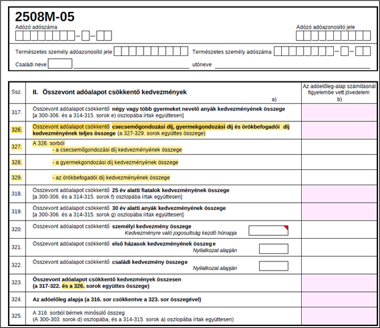
Task: Click the utóneve name line field
Action: click(293, 65)
